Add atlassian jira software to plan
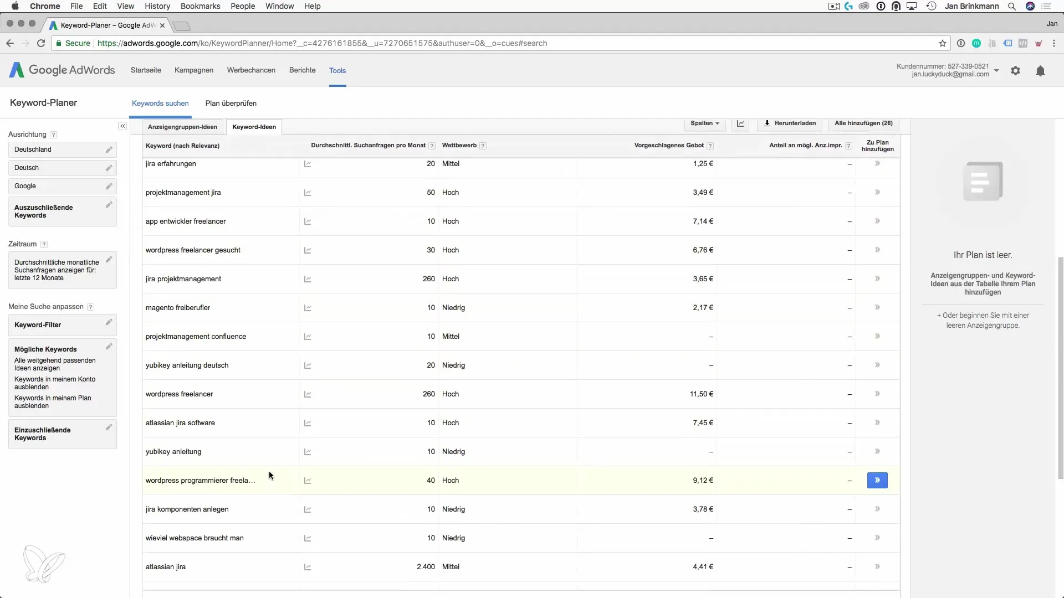This screenshot has width=1064, height=598. coord(877,422)
